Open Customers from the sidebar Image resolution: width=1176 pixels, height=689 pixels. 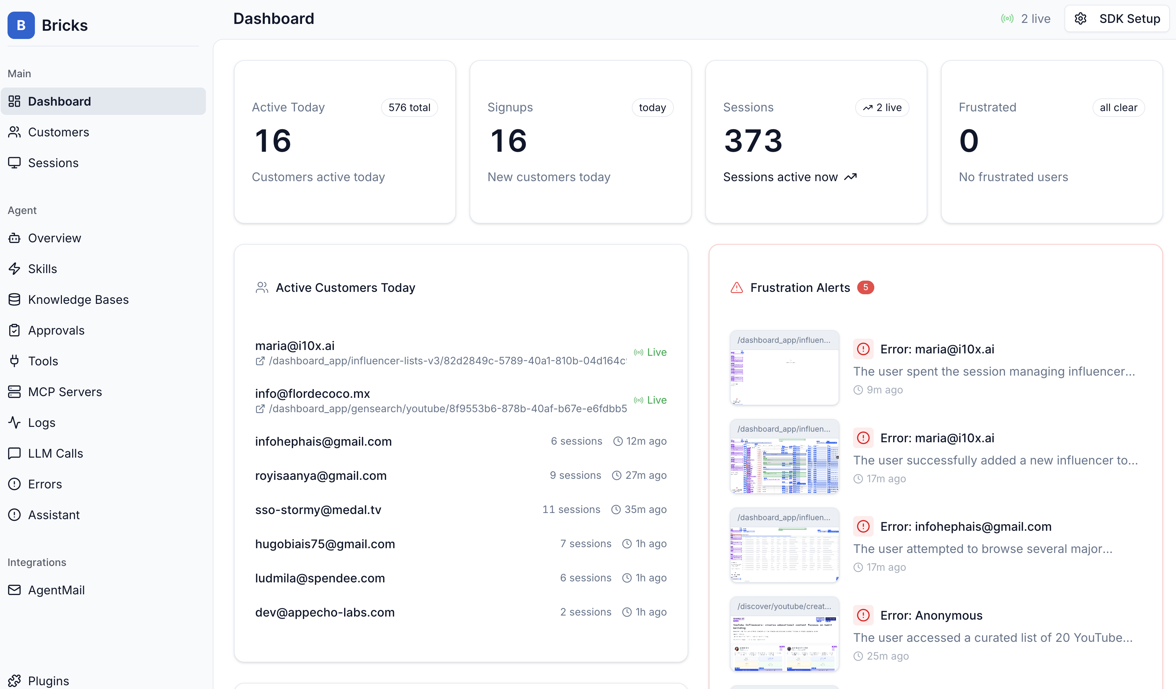click(58, 132)
